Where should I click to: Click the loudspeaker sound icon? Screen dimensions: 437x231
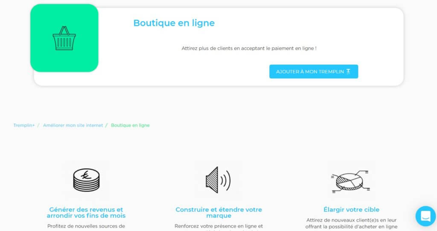click(218, 179)
